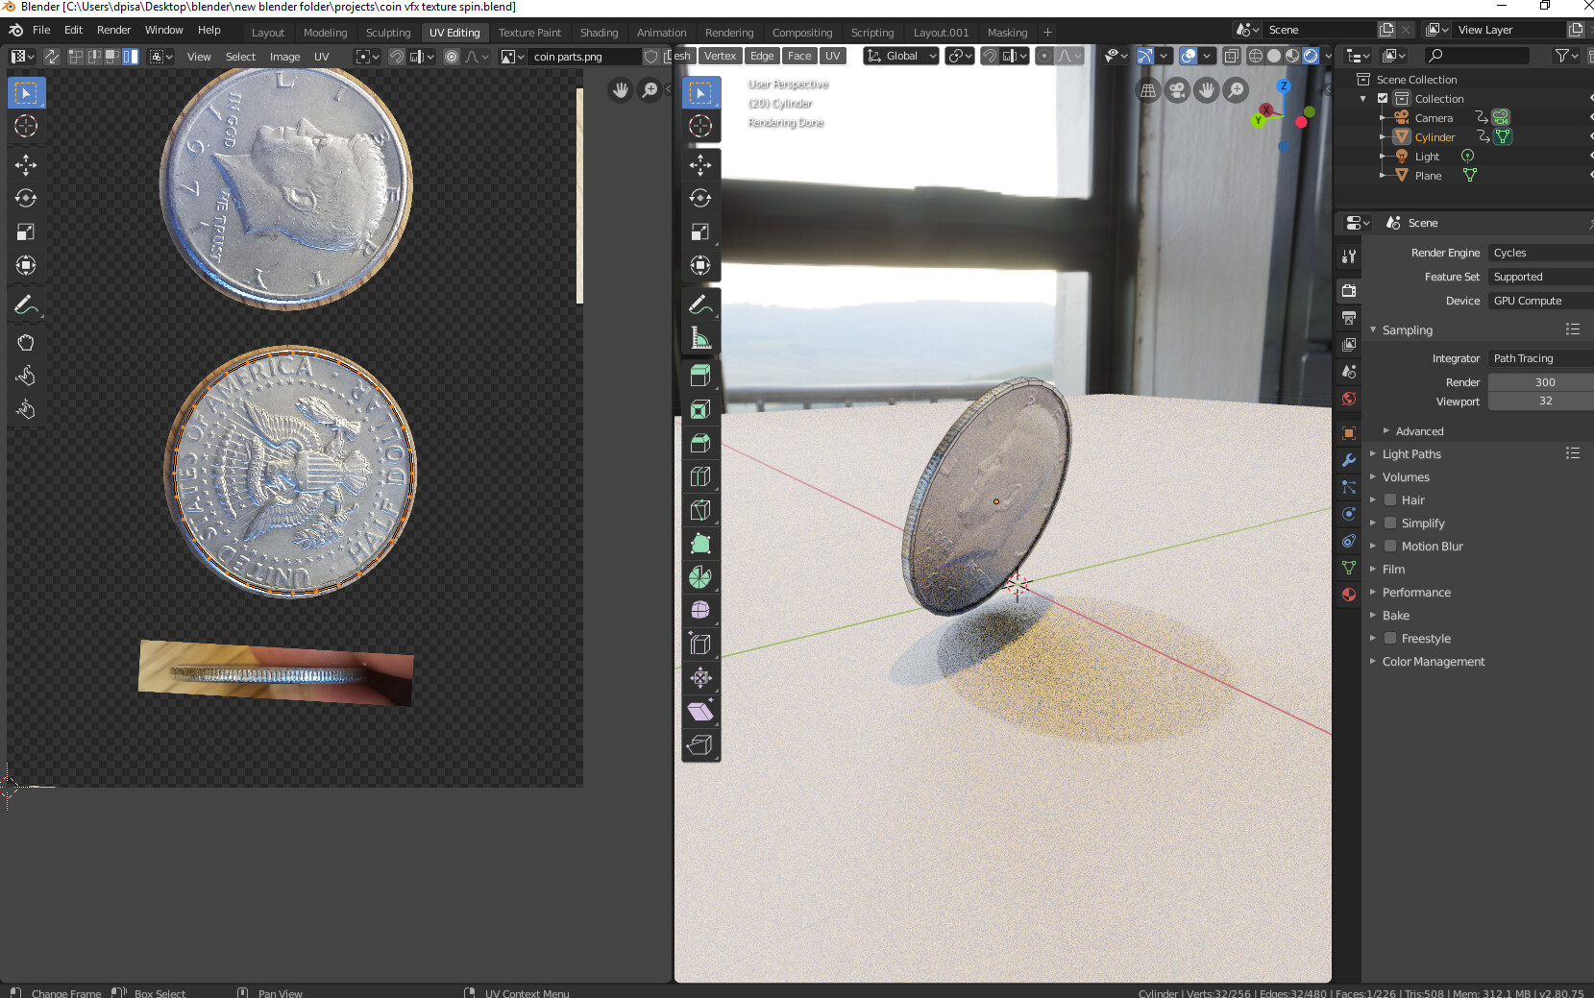Select the Measure tool in the viewport toolbar
The height and width of the screenshot is (998, 1594).
(x=701, y=337)
